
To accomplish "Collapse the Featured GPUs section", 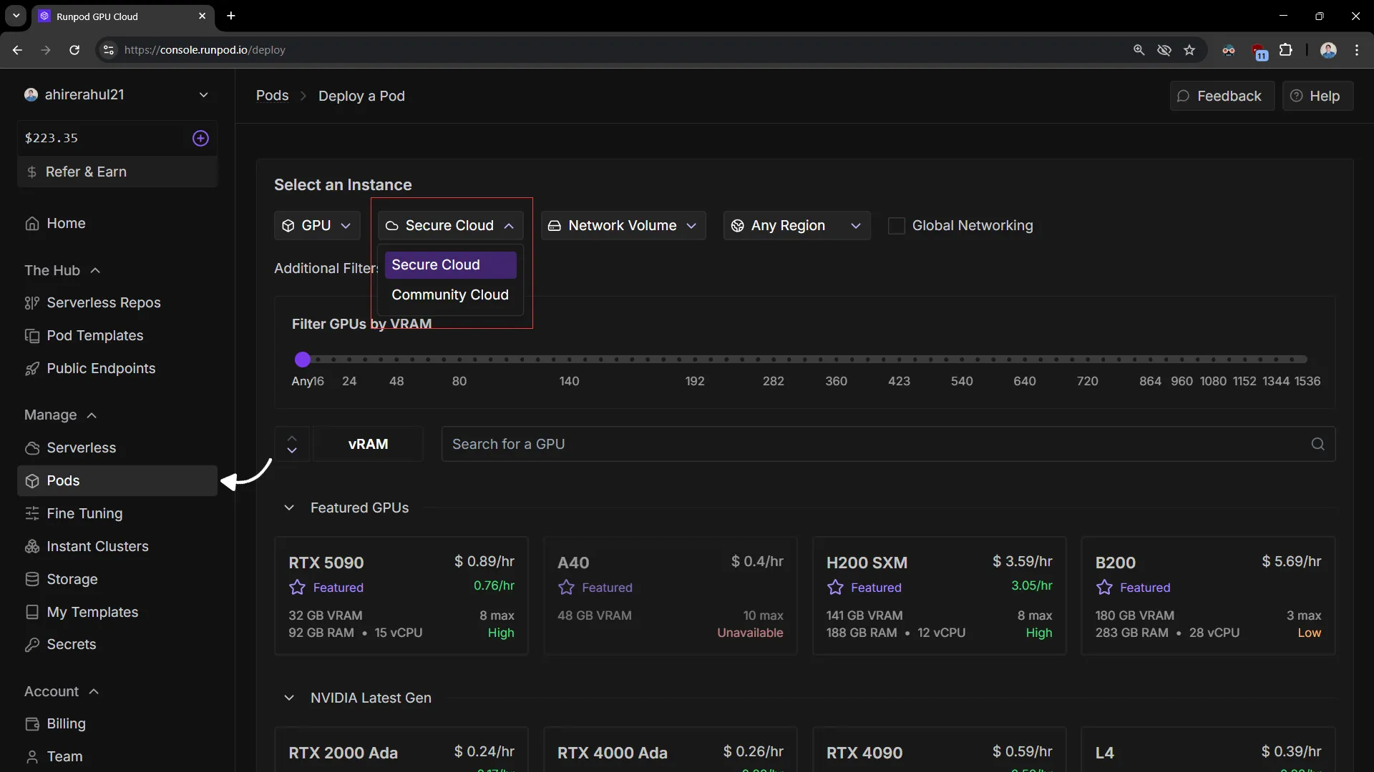I will click(x=289, y=508).
